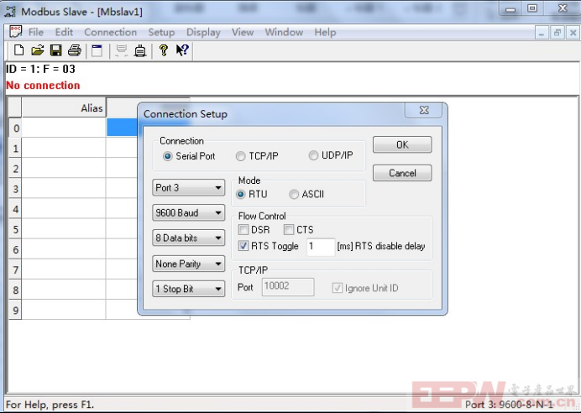Click the New document toolbar icon
This screenshot has width=581, height=413.
coord(18,50)
